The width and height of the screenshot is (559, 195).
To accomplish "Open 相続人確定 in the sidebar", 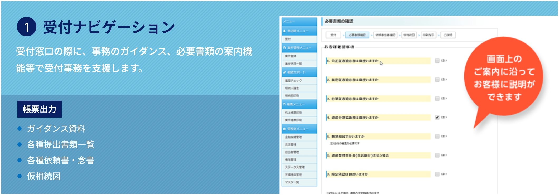I will point(299,88).
